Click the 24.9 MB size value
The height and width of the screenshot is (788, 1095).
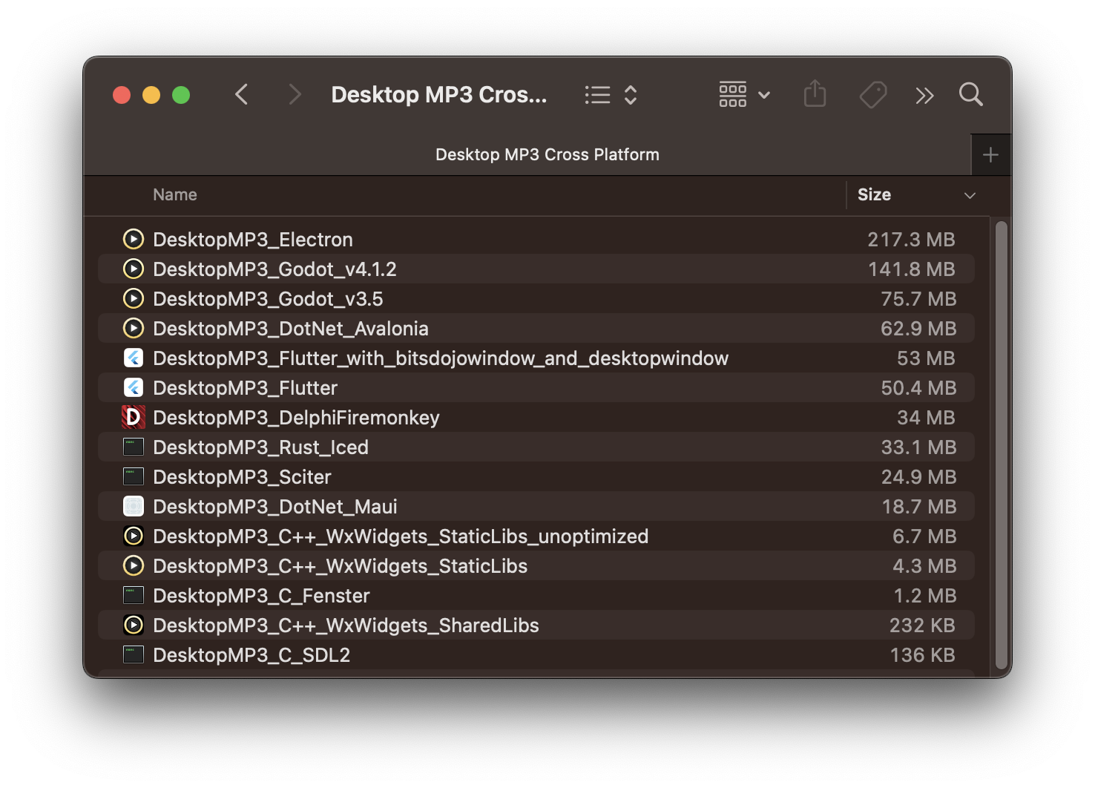pos(918,477)
